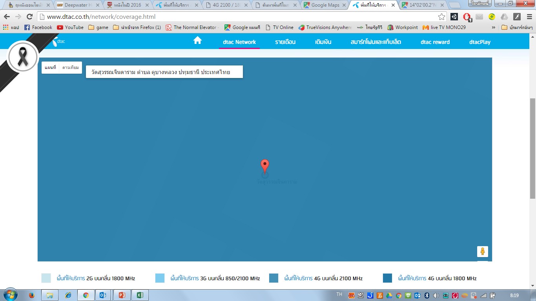536x301 pixels.
Task: Open Excel from the taskbar
Action: [x=140, y=295]
